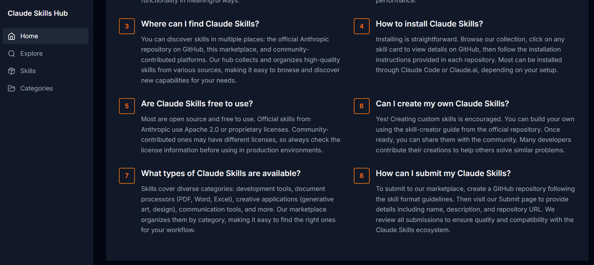Click the number 6 badge icon

(x=362, y=106)
